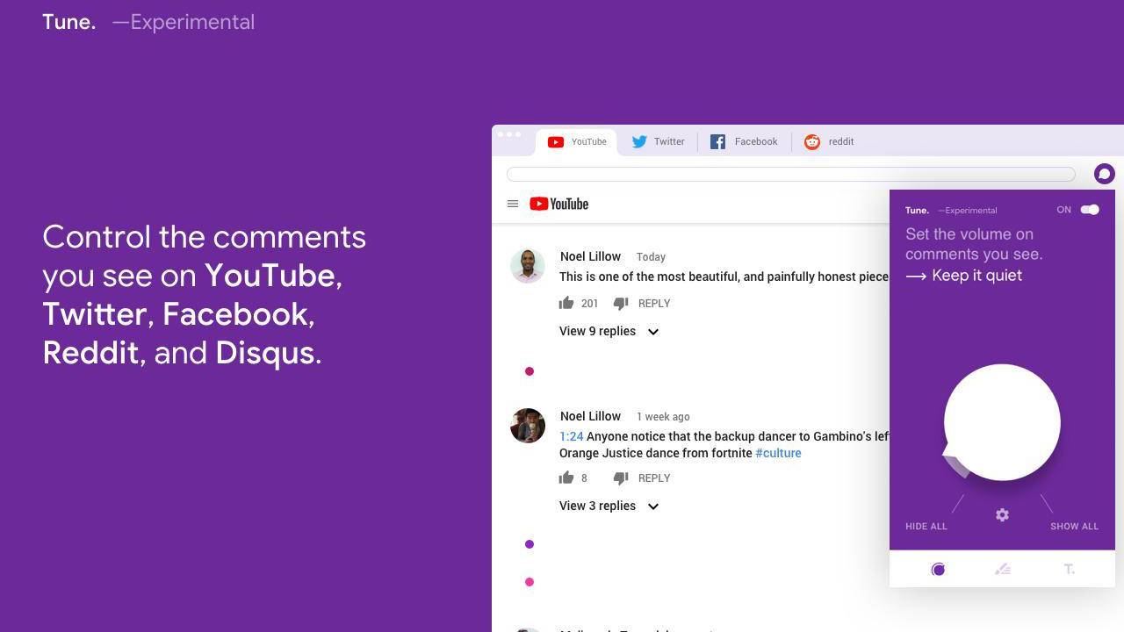Select the filter-edit tab icon in Tune panel

point(1003,570)
